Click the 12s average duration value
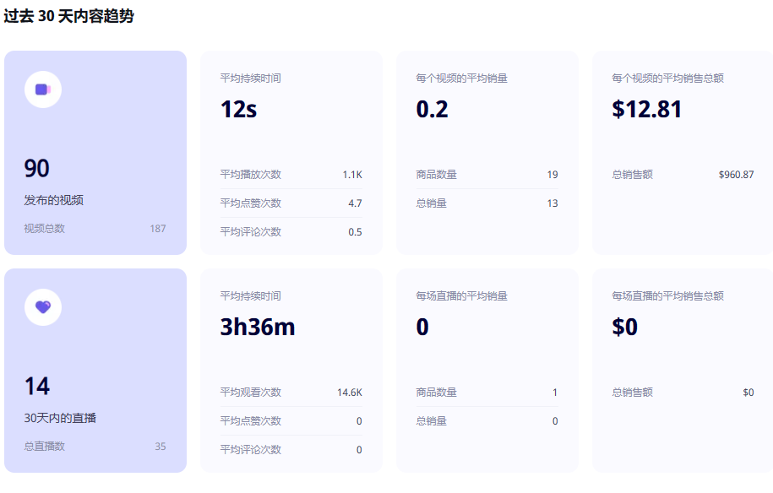 [238, 109]
